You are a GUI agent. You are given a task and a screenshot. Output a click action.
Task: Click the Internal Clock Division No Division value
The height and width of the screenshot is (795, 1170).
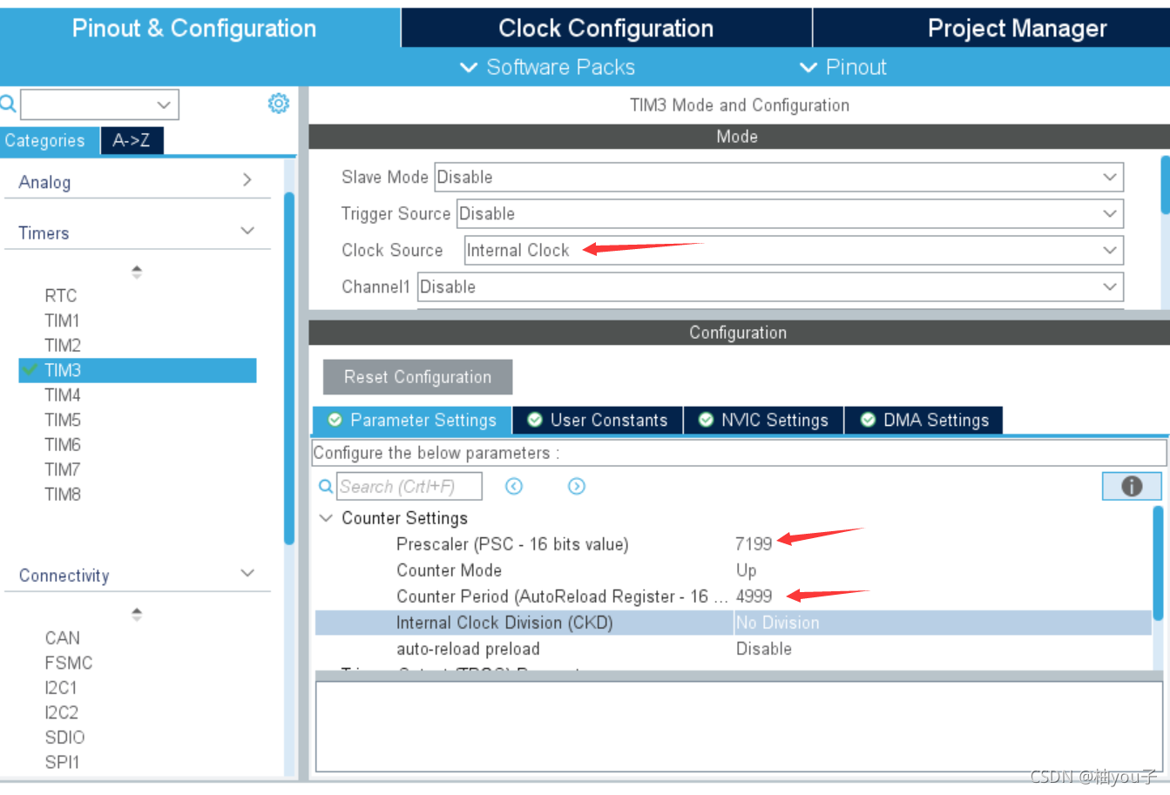click(x=778, y=623)
